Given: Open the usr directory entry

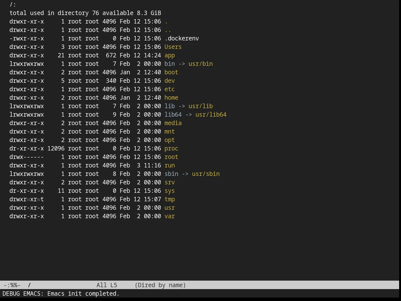Looking at the screenshot, I should tap(169, 208).
